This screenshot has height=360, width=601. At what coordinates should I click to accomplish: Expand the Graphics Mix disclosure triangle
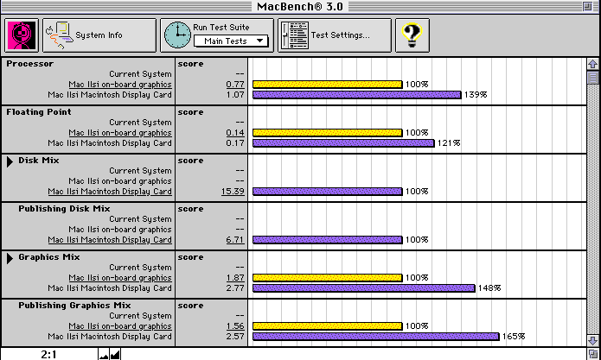(10, 258)
